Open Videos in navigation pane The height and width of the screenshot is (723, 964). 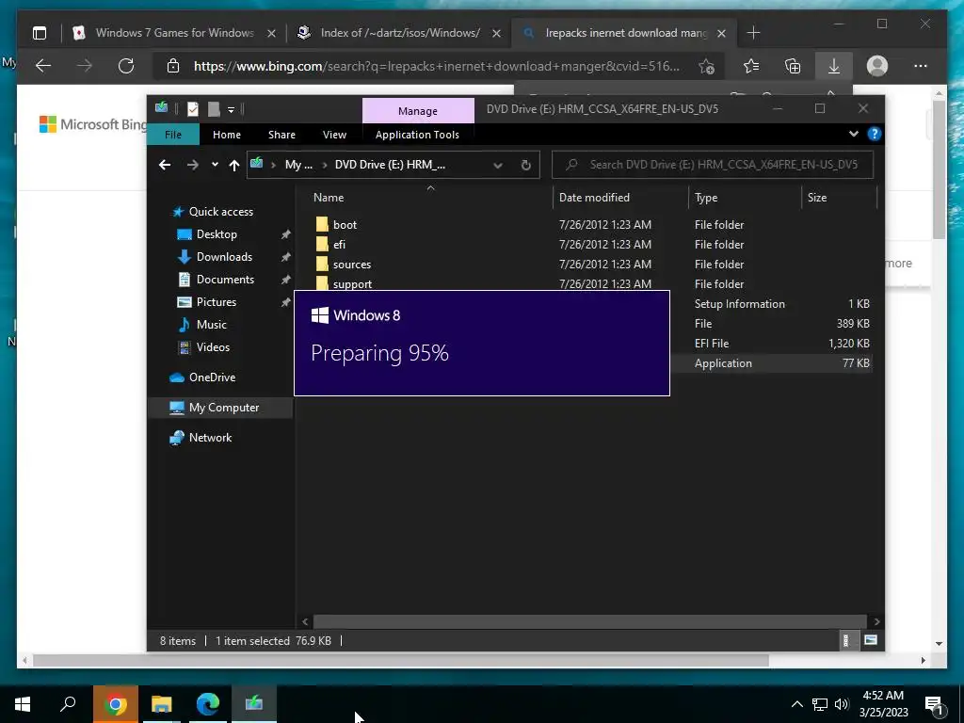[213, 347]
